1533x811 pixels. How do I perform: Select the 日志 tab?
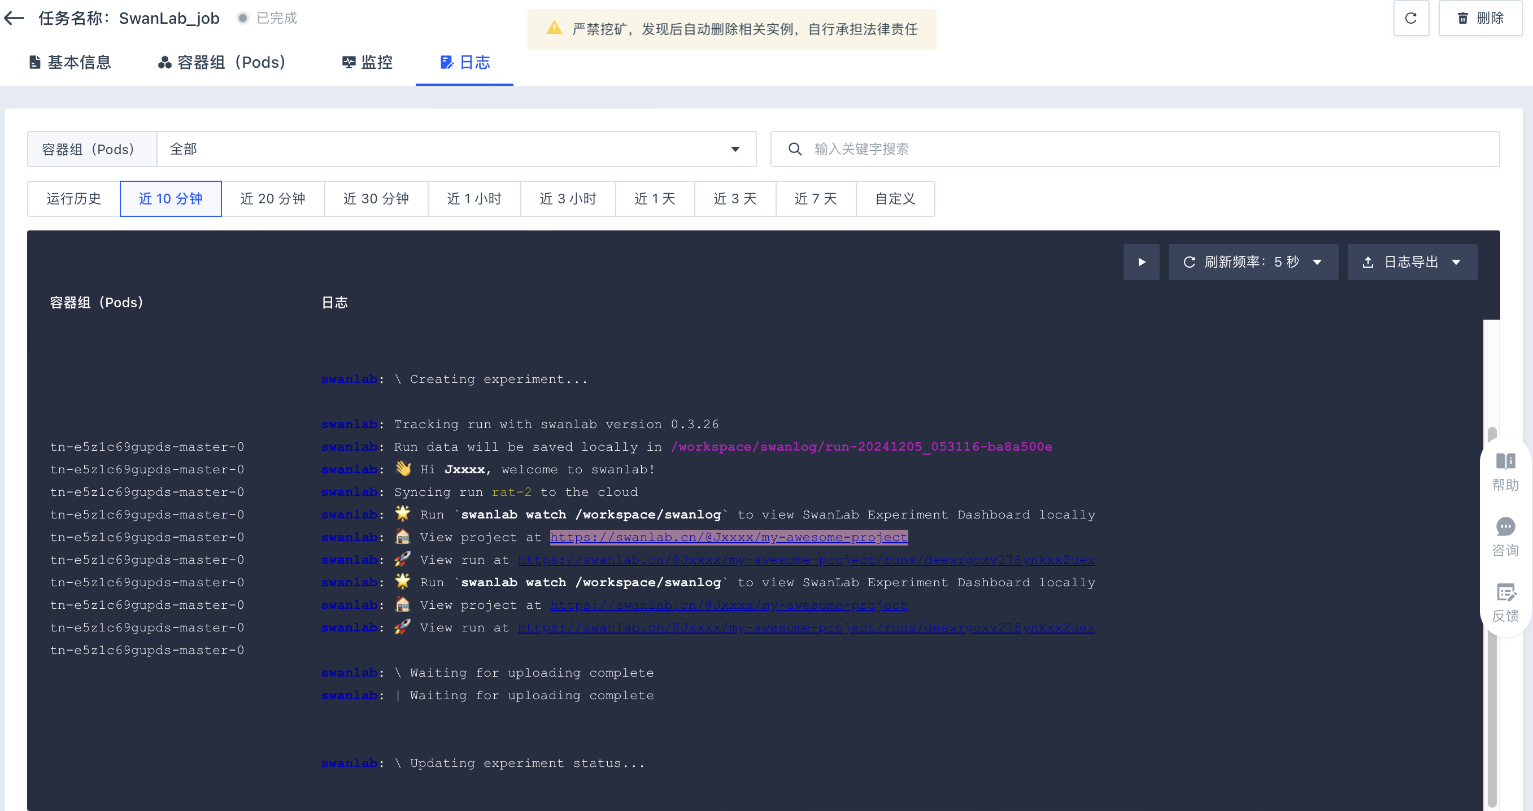pos(465,63)
